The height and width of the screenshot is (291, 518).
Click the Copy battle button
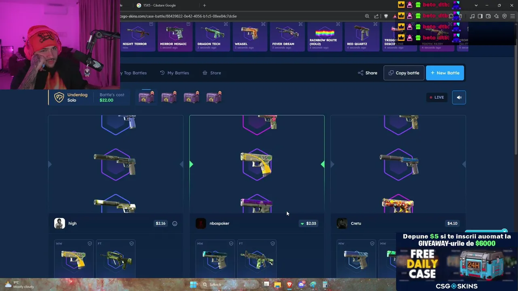(404, 73)
